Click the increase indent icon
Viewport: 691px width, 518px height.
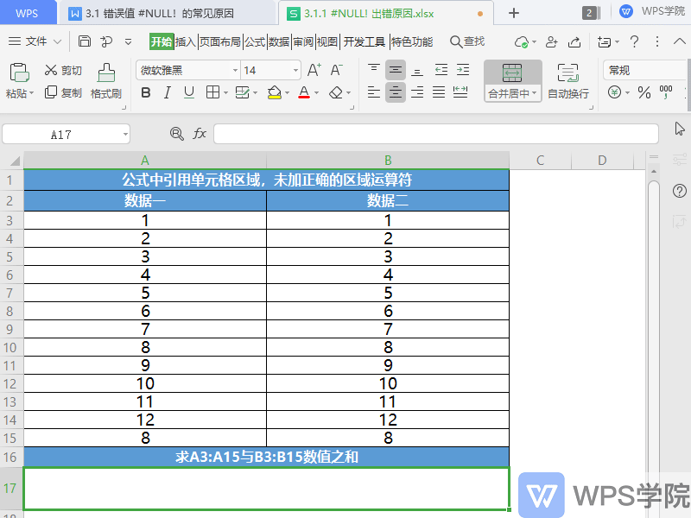pos(463,70)
